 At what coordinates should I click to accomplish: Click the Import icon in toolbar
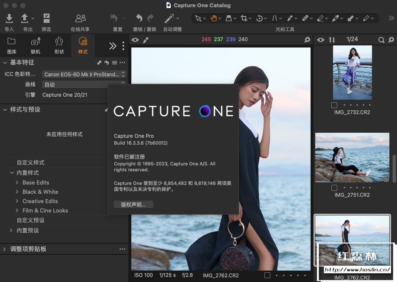coord(9,18)
